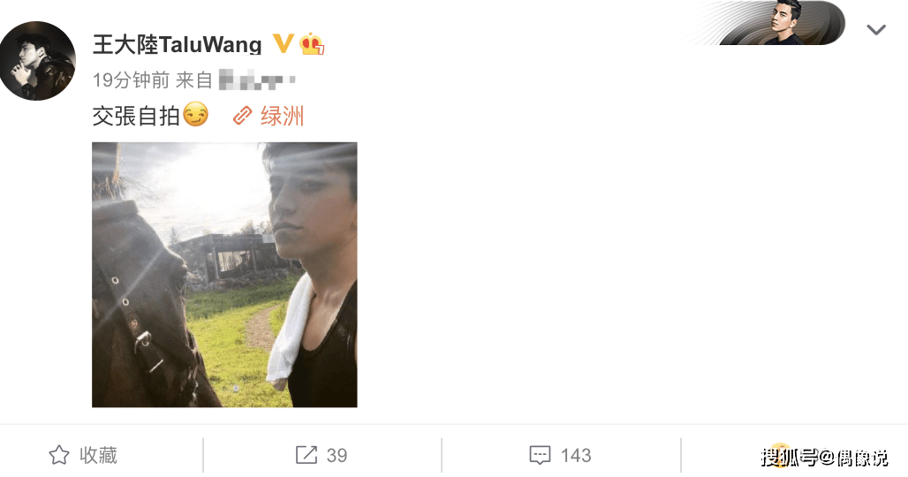Viewport: 908px width, 477px height.
Task: Open the repost count 39
Action: coord(337,456)
